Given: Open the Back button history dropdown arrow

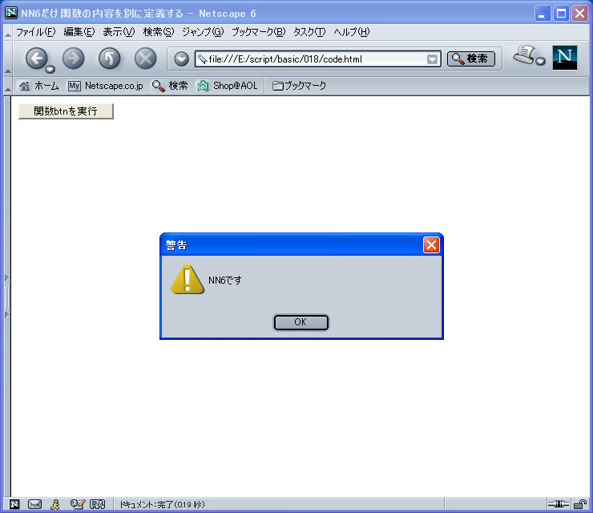Looking at the screenshot, I should point(50,69).
